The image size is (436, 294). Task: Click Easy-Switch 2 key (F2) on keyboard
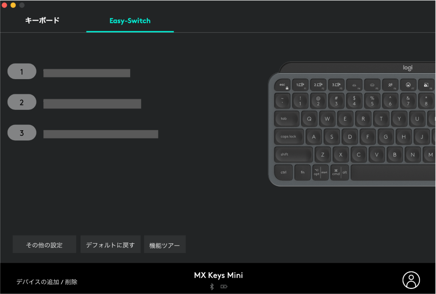(318, 85)
